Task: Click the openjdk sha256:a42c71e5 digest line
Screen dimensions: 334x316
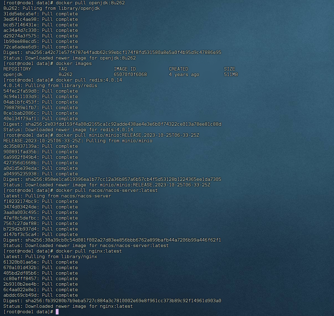Action: [112, 53]
